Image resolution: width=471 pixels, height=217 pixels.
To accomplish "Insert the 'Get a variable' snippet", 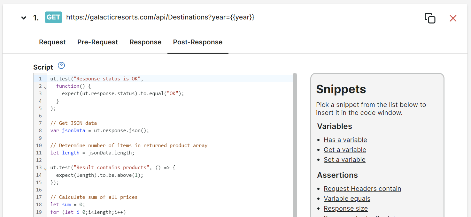I will pyautogui.click(x=345, y=150).
